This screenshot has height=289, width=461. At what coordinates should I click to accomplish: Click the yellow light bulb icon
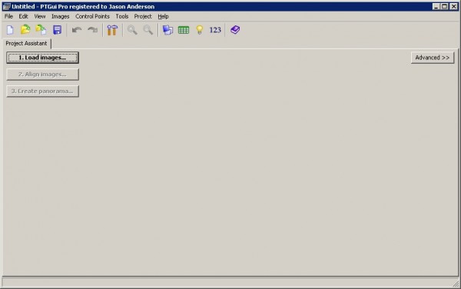(200, 30)
